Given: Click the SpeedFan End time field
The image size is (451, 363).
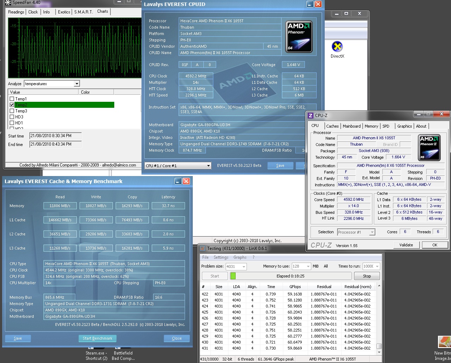Looking at the screenshot, I should coord(56,144).
